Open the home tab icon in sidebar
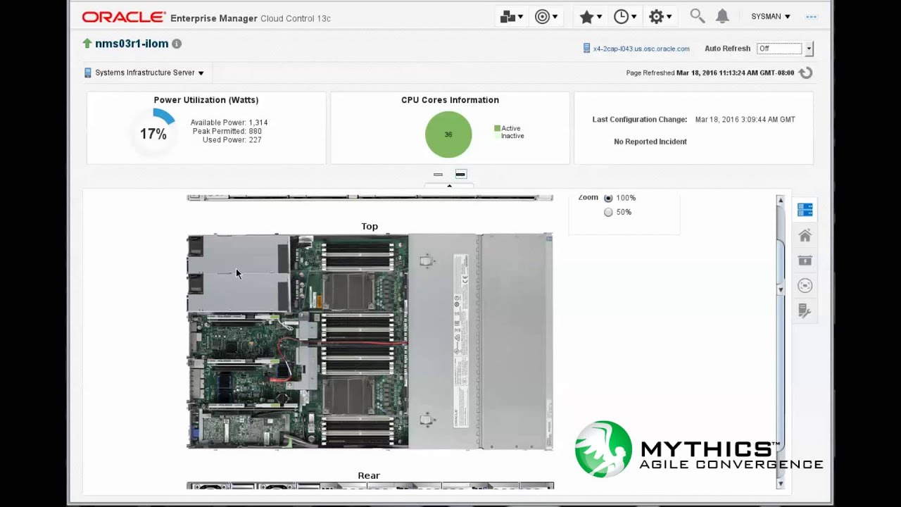 [x=805, y=235]
